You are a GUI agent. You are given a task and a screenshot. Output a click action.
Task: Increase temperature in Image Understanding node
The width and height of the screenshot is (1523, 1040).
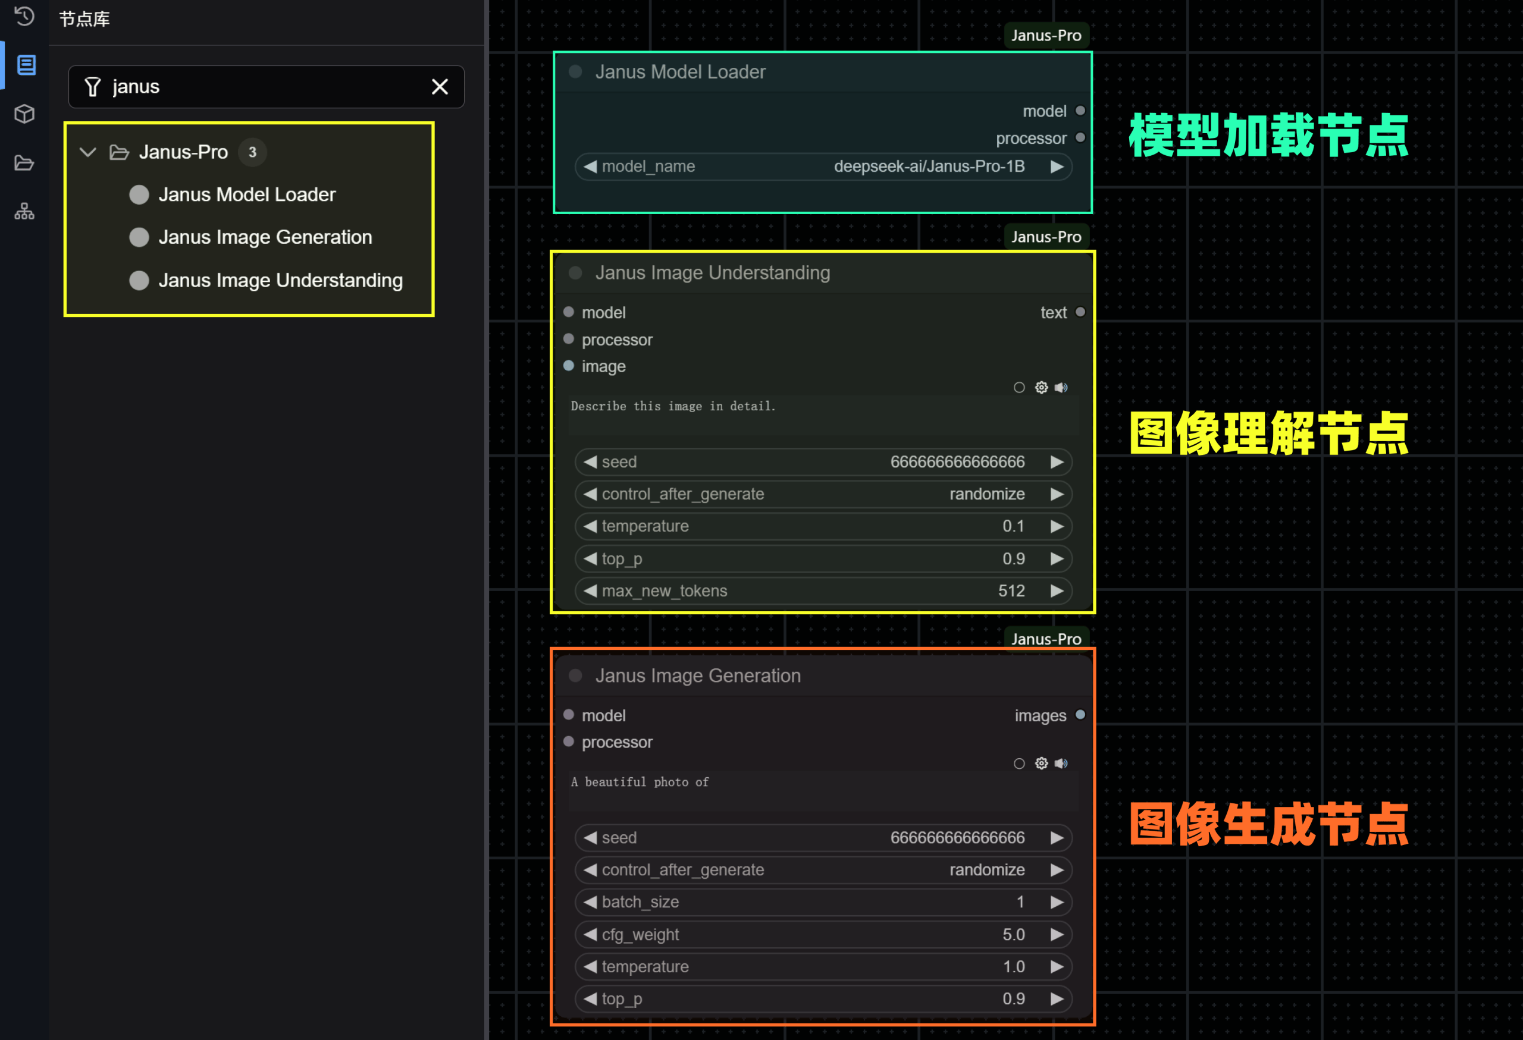[1057, 526]
